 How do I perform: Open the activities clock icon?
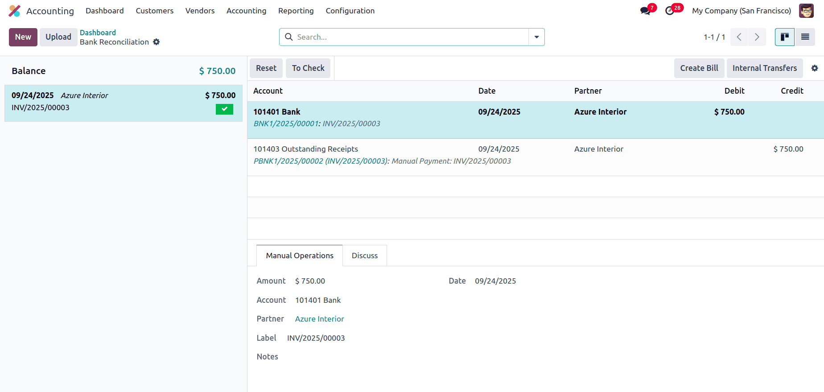[x=670, y=11]
